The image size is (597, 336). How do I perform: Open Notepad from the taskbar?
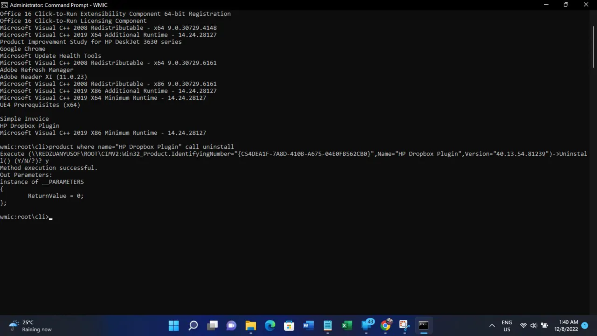327,325
